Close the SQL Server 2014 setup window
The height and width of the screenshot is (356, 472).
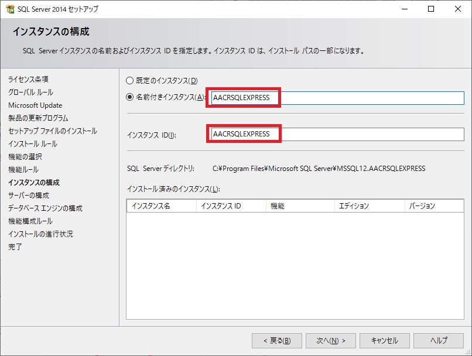[x=457, y=9]
